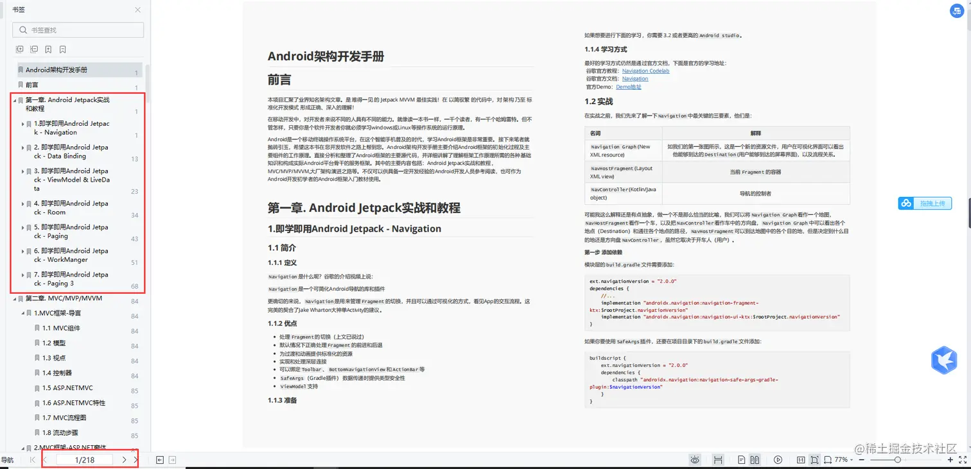Toggle eye protection mode with eye icon
The image size is (971, 469).
coord(695,460)
